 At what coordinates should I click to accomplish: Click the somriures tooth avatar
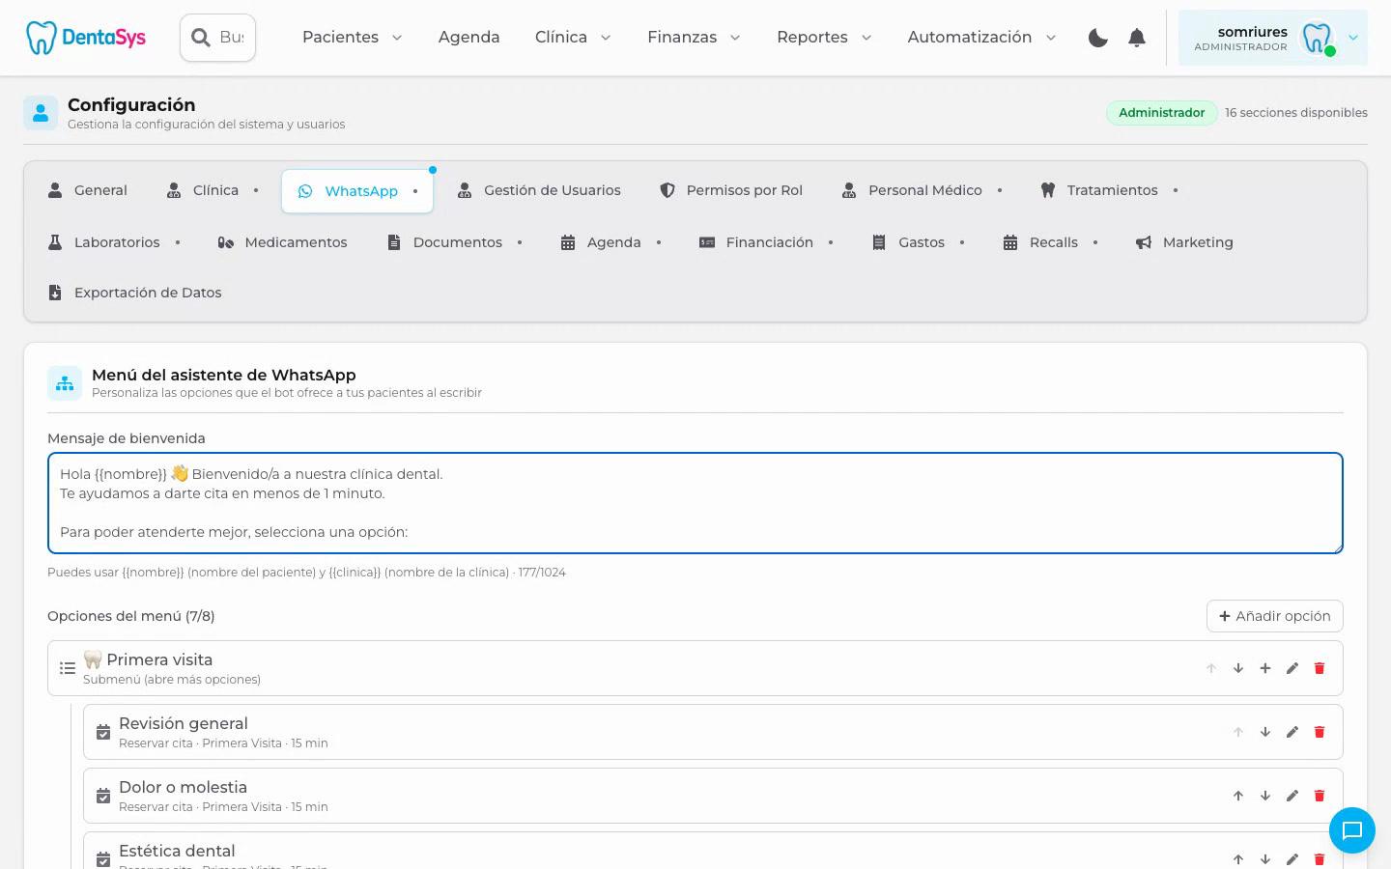(x=1317, y=39)
